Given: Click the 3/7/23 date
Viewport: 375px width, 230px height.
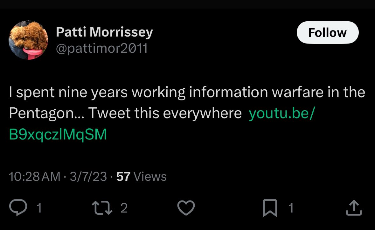Looking at the screenshot, I should click(x=88, y=176).
